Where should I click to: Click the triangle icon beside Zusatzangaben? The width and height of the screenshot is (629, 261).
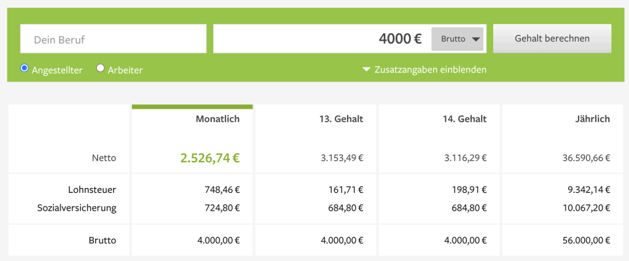[x=366, y=69]
